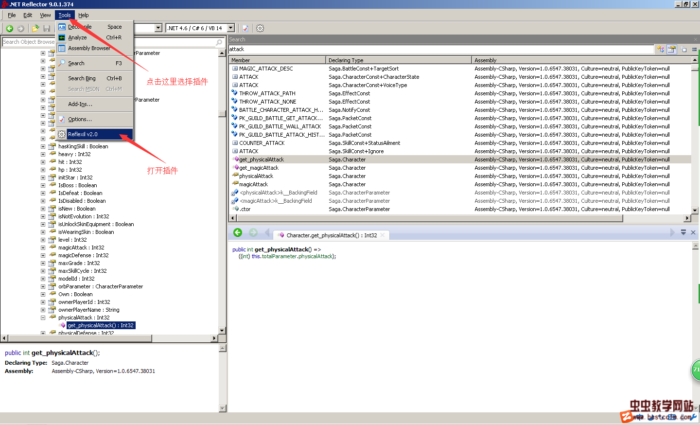
Task: Expand the magicAttack : Int32 node
Action: 43,248
